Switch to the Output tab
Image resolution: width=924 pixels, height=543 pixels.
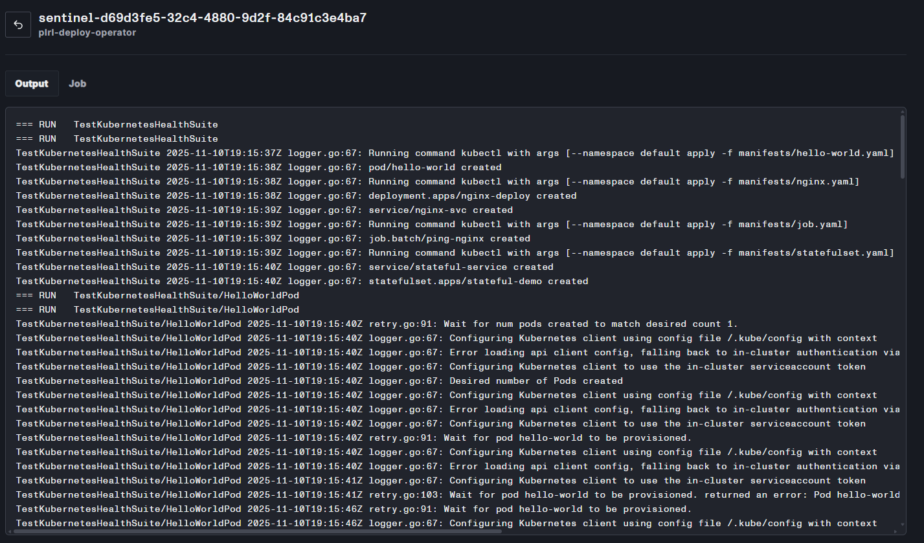[32, 83]
